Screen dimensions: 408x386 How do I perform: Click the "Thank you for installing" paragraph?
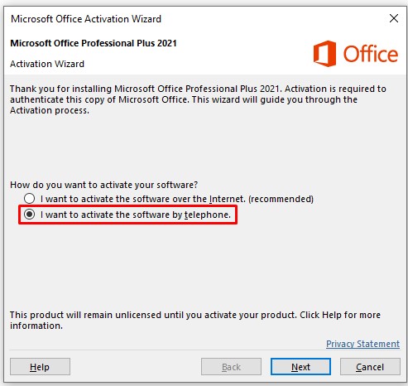[198, 99]
